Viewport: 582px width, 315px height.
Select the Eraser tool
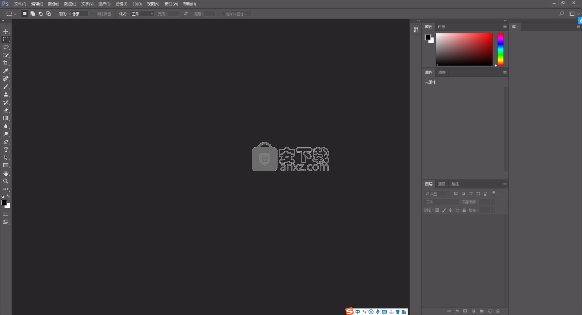pos(6,110)
